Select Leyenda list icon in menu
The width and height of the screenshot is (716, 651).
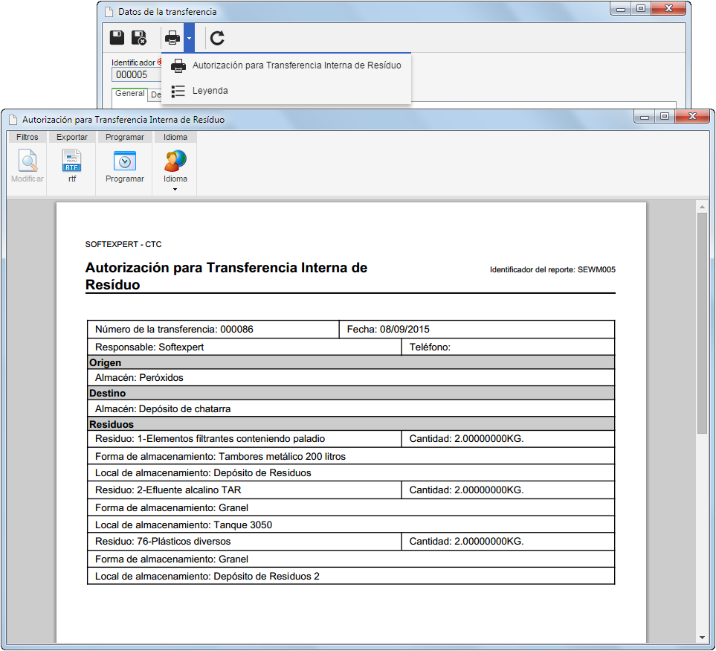click(x=178, y=91)
